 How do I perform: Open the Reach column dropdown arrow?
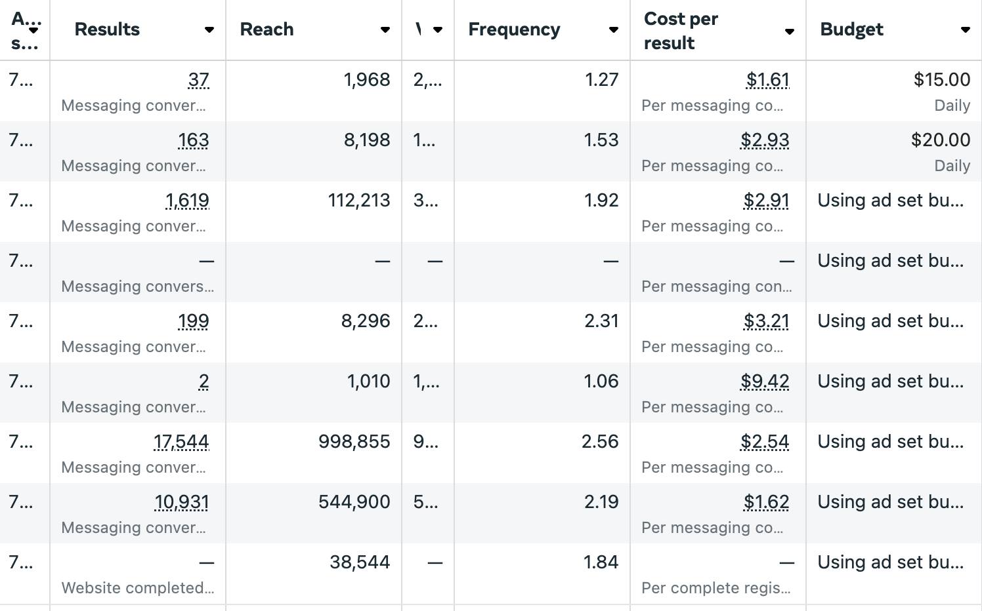point(385,30)
